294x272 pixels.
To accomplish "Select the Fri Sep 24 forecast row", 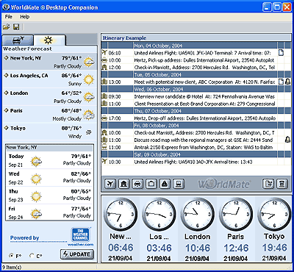I will coord(49,212).
